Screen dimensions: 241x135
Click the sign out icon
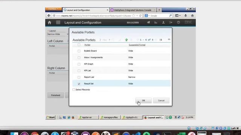(x=171, y=22)
